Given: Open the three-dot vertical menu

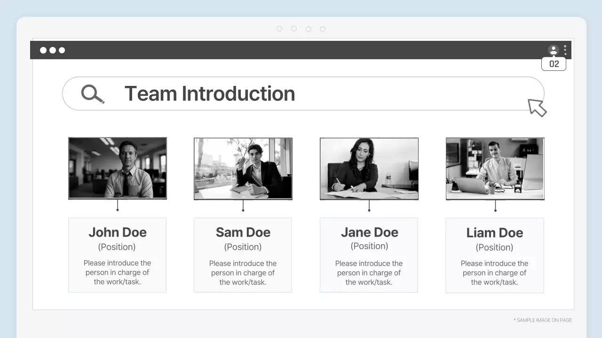Looking at the screenshot, I should click(x=565, y=50).
